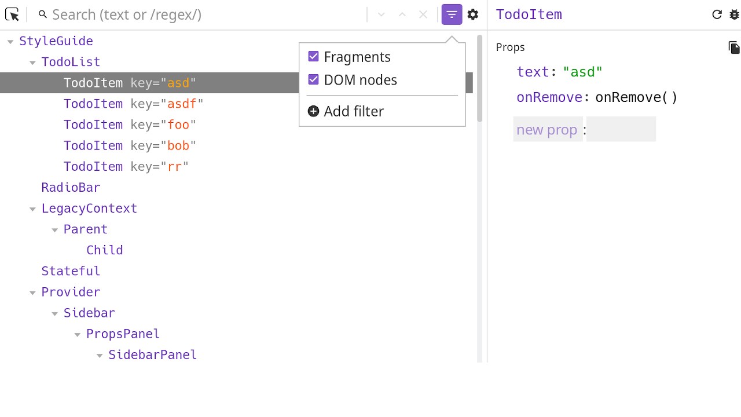Go to previous search result arrow
The height and width of the screenshot is (417, 741).
click(x=402, y=14)
